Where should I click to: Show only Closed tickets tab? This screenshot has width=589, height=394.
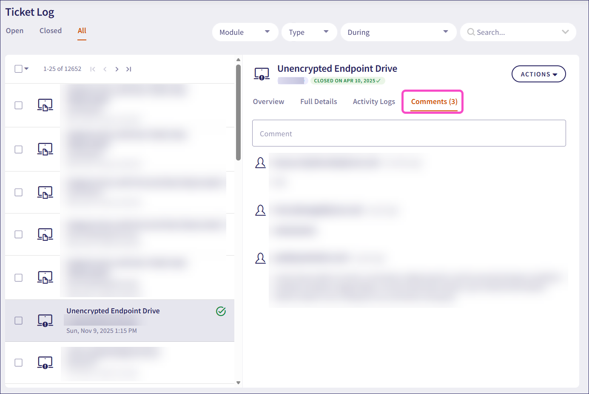pos(51,31)
